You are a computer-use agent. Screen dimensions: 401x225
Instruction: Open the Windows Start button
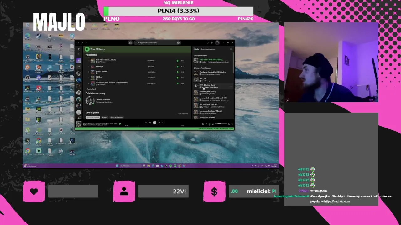pos(117,166)
